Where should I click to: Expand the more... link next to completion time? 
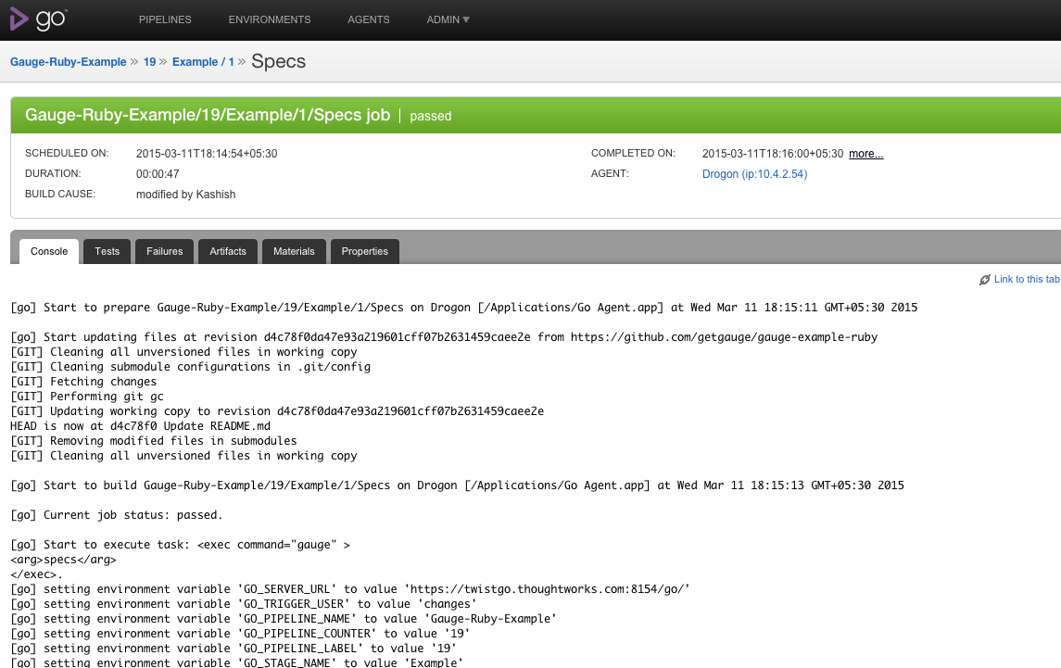866,154
